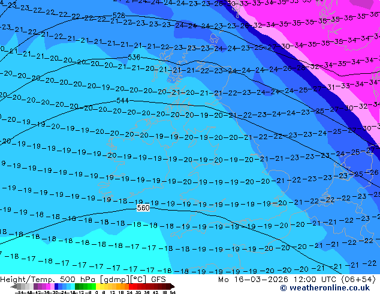Click the dark right arrow end of color scale

[x=173, y=286]
